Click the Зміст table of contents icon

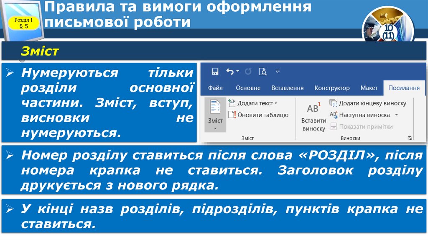[x=215, y=107]
